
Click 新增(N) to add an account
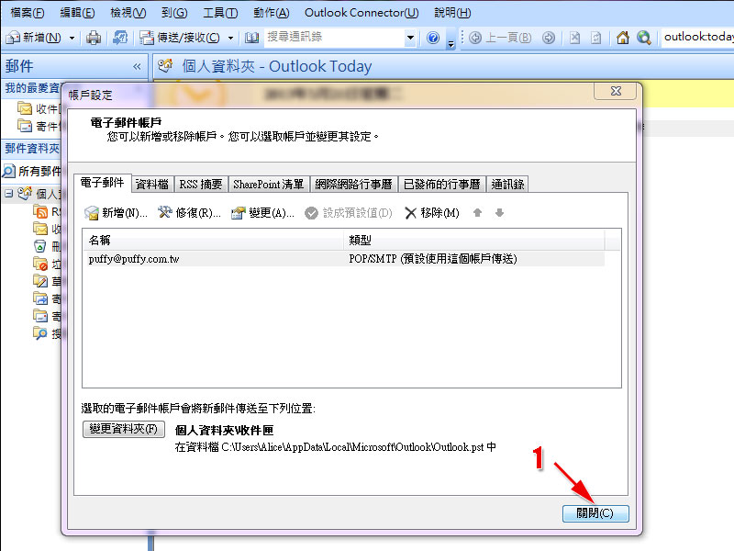117,213
